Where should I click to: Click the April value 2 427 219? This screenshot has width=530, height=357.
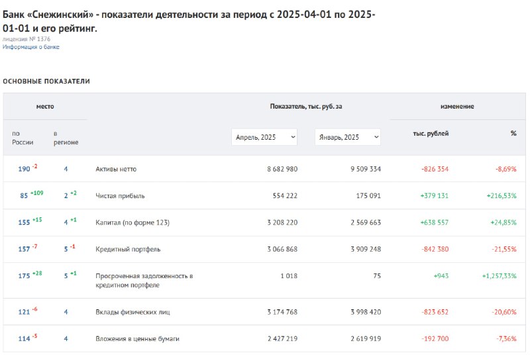(282, 338)
